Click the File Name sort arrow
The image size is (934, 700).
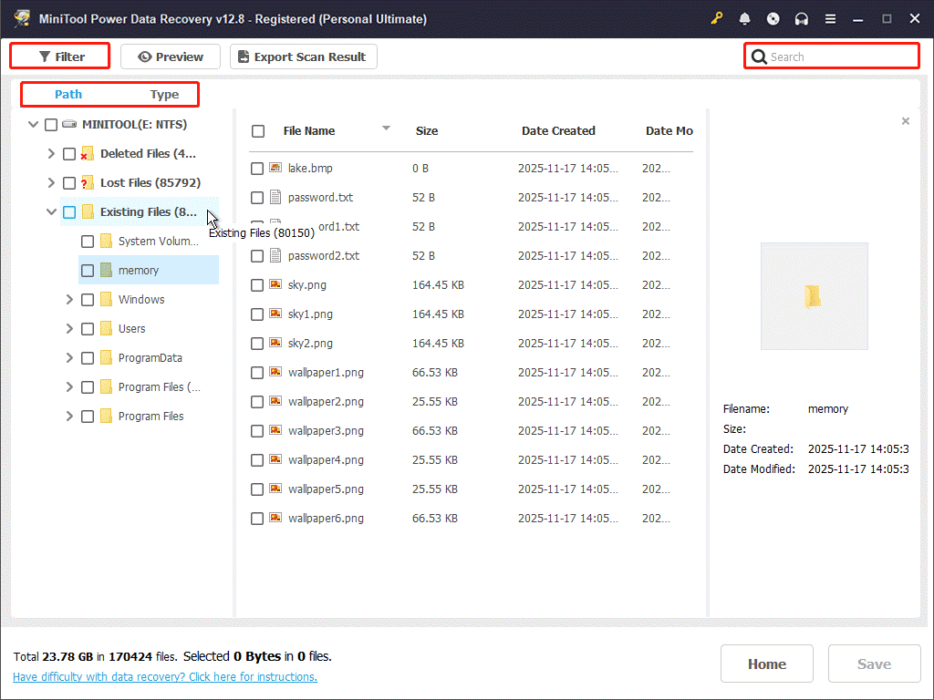point(386,129)
